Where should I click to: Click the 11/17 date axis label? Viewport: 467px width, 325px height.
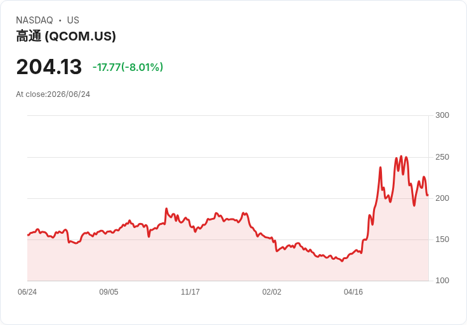coord(190,292)
